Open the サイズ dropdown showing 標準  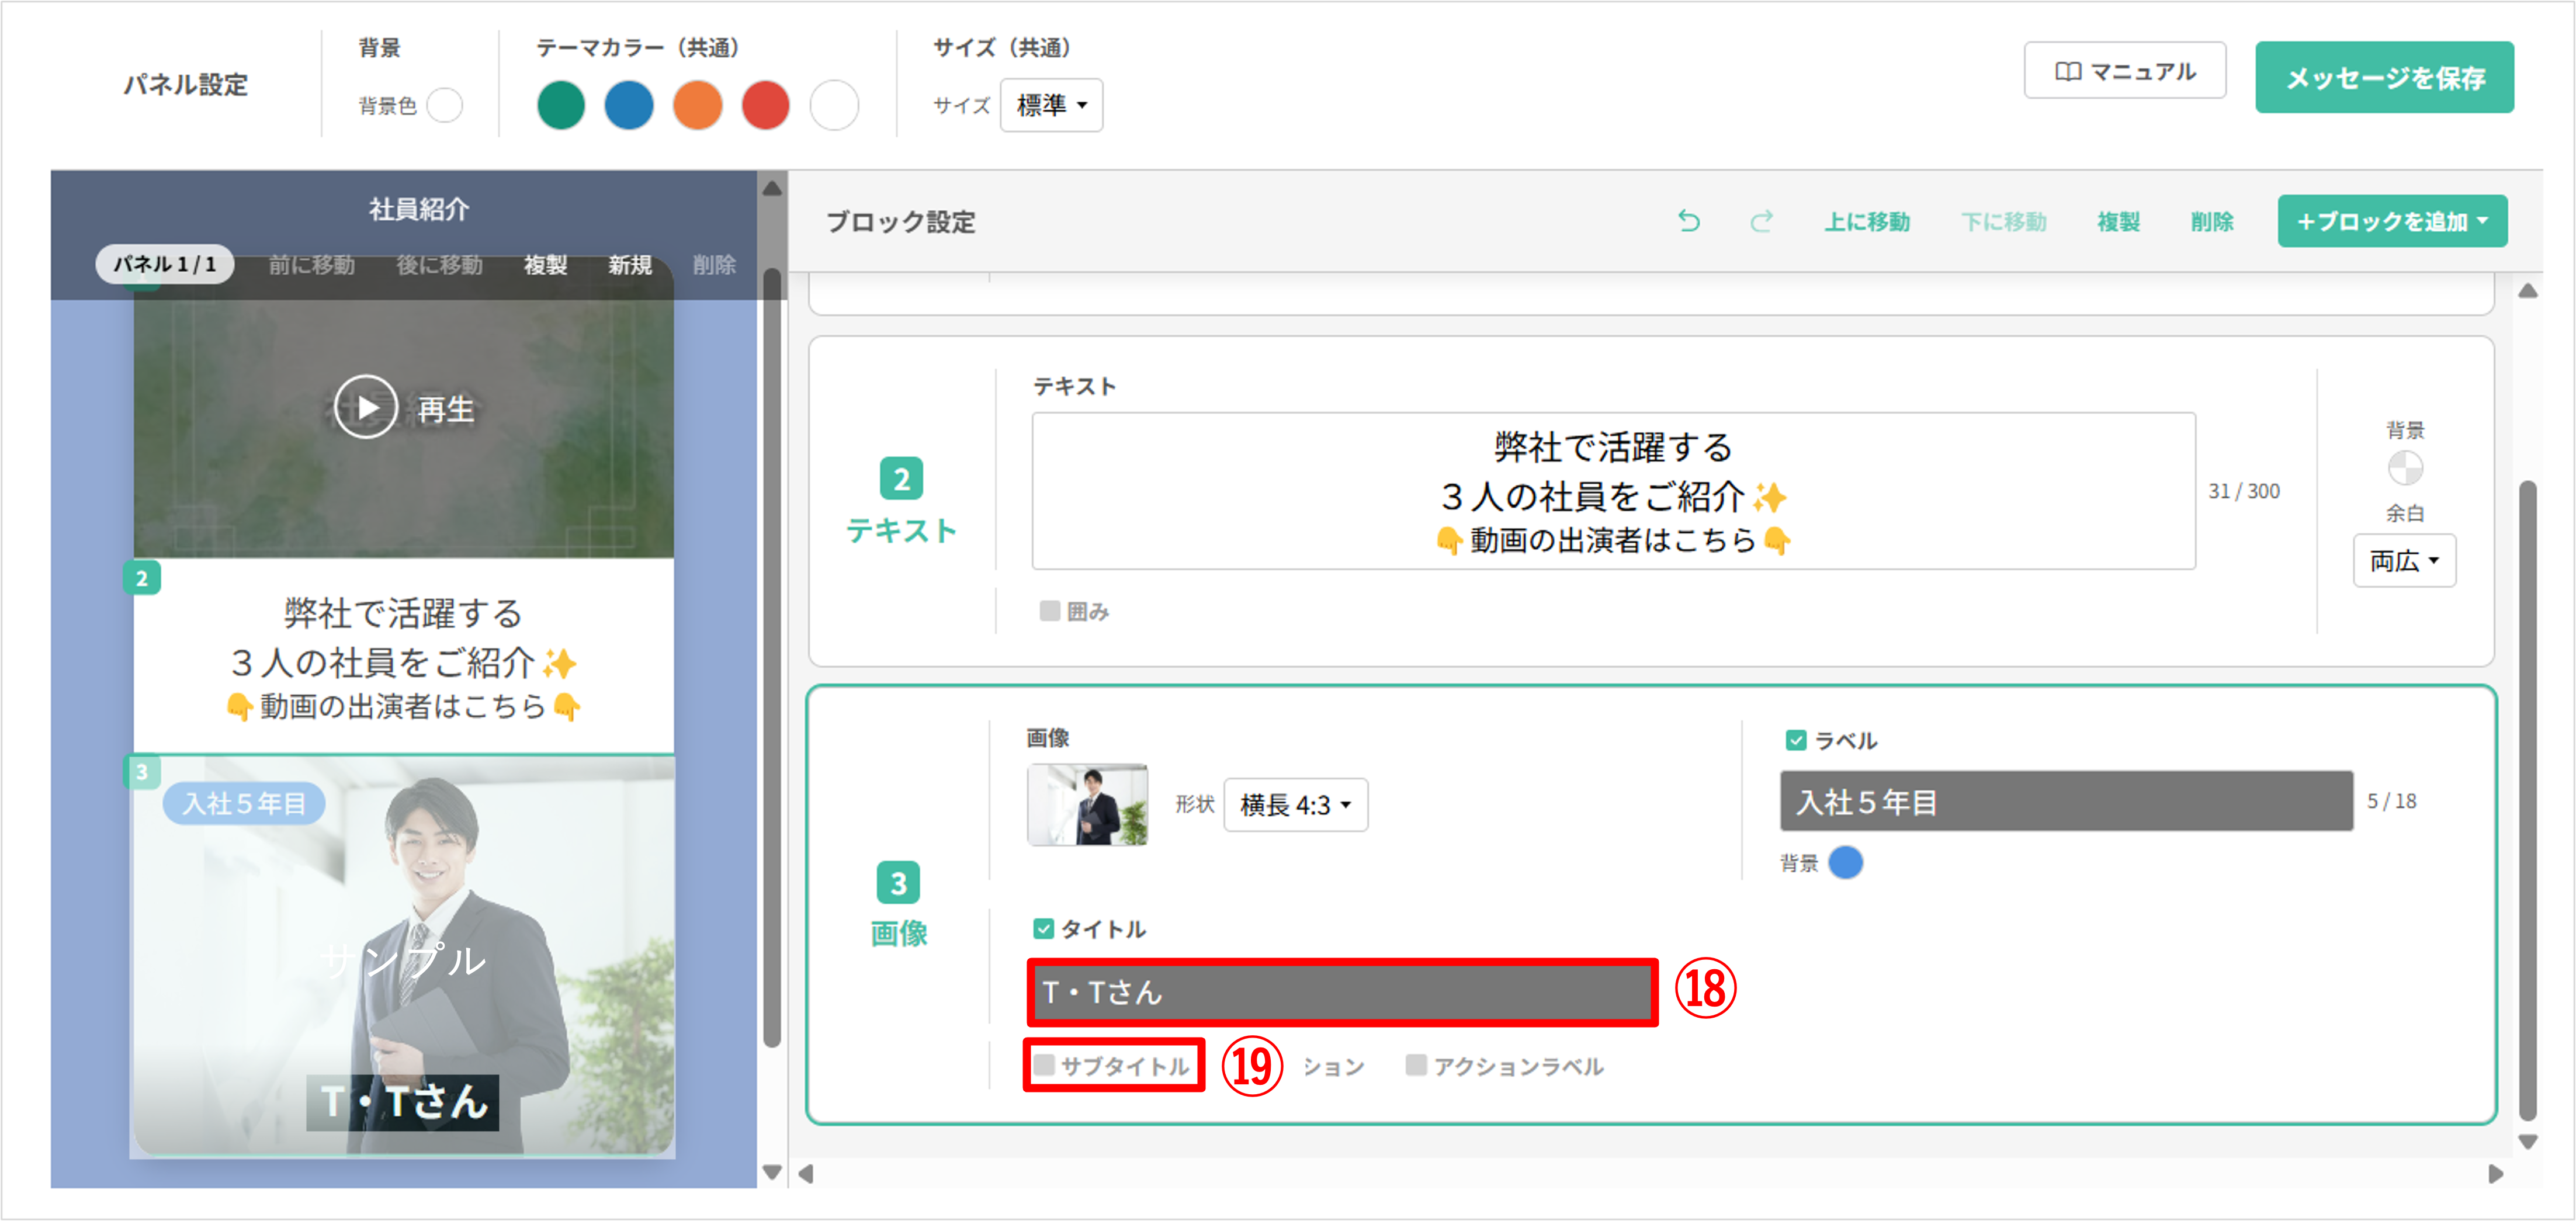[1051, 104]
